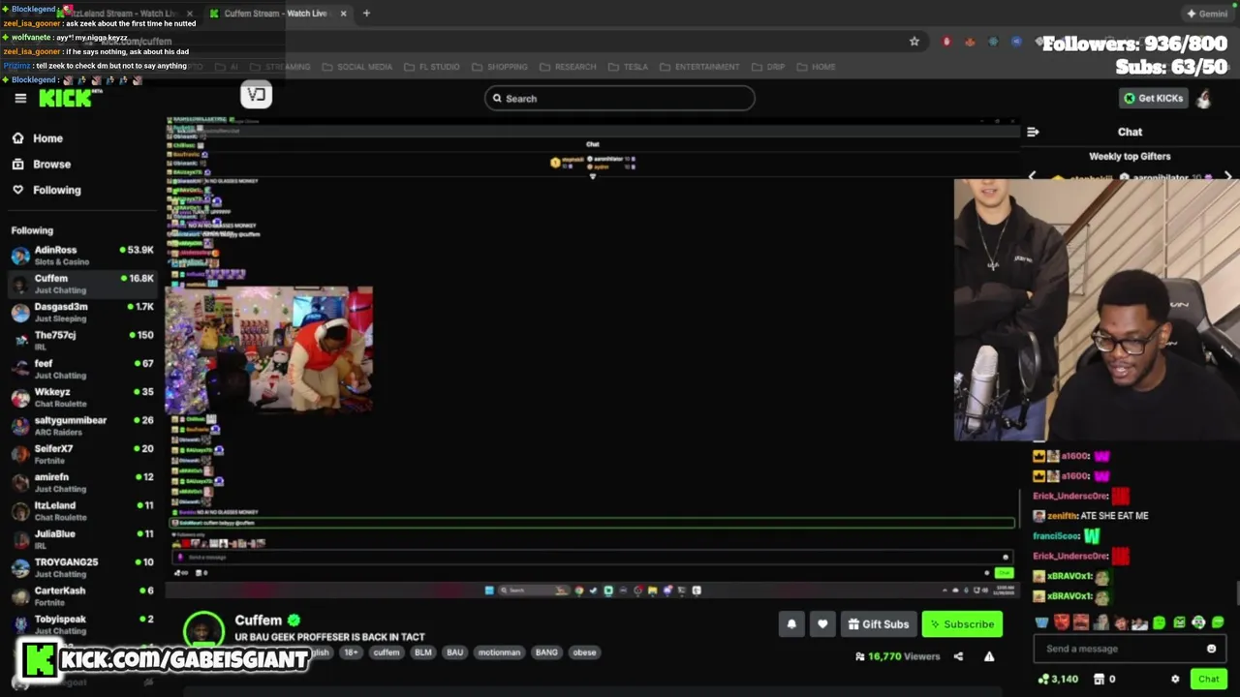The height and width of the screenshot is (697, 1240).
Task: Open a new browser tab
Action: (367, 14)
